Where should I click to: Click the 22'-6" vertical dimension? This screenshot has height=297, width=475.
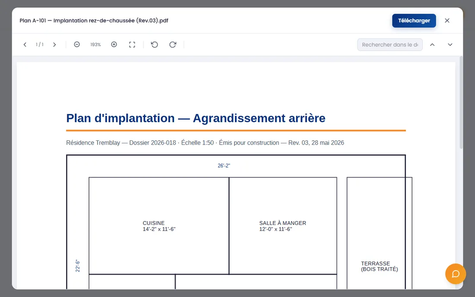point(78,265)
